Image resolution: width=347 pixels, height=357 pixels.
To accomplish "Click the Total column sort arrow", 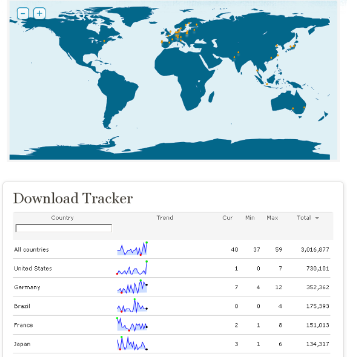I will point(317,218).
